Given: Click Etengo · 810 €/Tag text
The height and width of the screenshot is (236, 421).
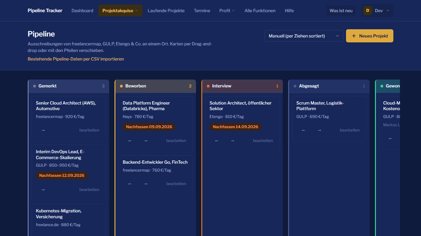Looking at the screenshot, I should 227,117.
